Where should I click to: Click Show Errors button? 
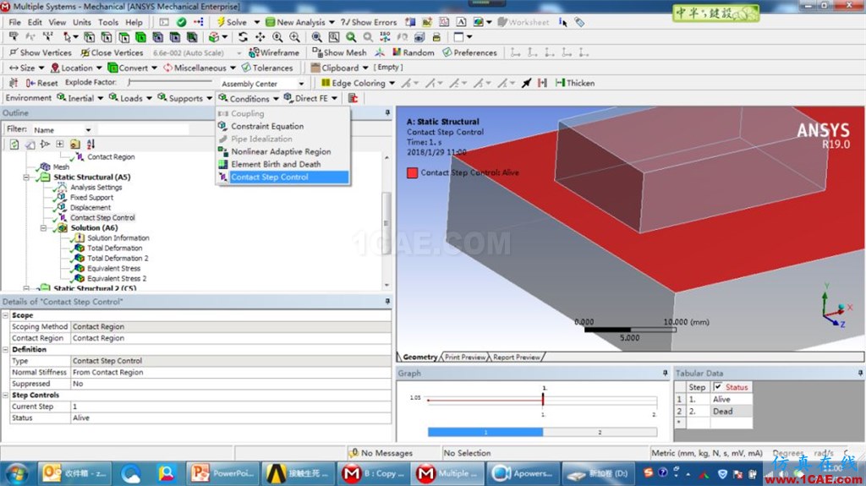click(x=369, y=22)
